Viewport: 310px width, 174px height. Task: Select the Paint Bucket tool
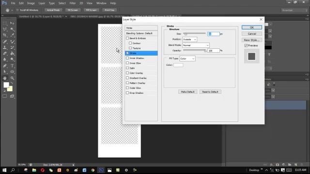tap(12, 54)
